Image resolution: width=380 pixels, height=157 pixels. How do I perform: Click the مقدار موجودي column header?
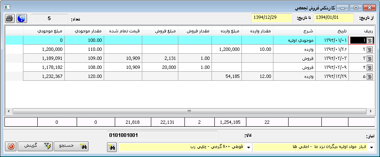[84, 32]
